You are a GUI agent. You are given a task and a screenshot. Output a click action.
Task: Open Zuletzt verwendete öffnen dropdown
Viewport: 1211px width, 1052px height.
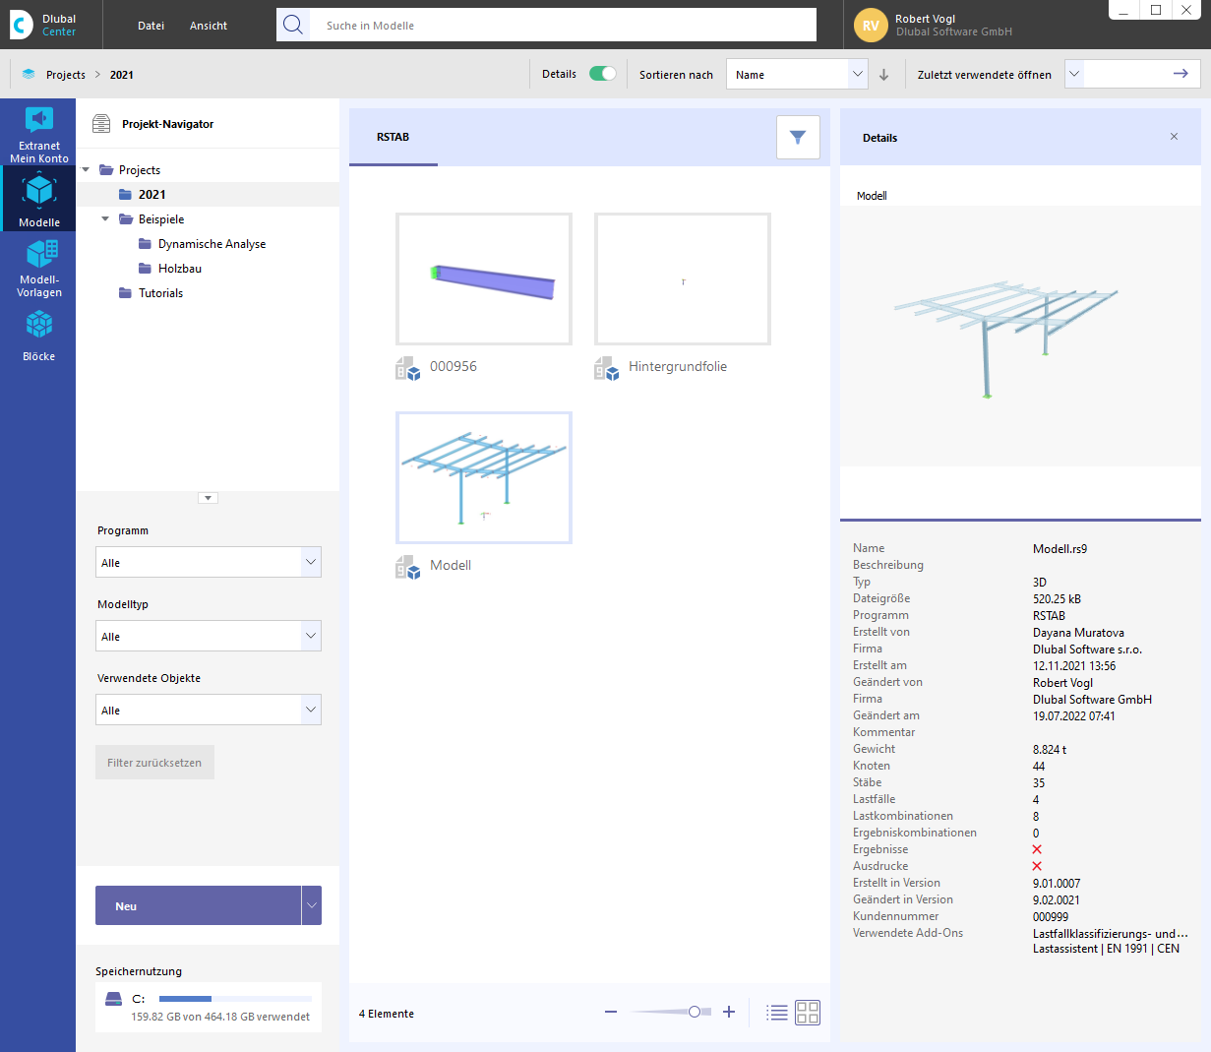coord(1074,74)
